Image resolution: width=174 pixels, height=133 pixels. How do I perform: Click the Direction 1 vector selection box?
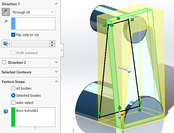35,24
